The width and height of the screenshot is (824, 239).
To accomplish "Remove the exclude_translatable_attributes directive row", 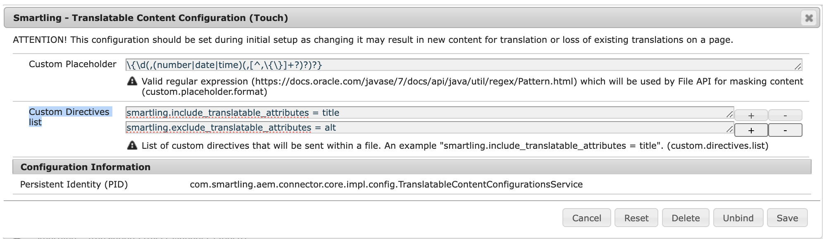I will pyautogui.click(x=785, y=130).
